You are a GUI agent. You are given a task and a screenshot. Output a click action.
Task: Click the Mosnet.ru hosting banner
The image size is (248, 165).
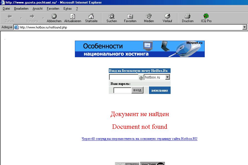pos(140,49)
